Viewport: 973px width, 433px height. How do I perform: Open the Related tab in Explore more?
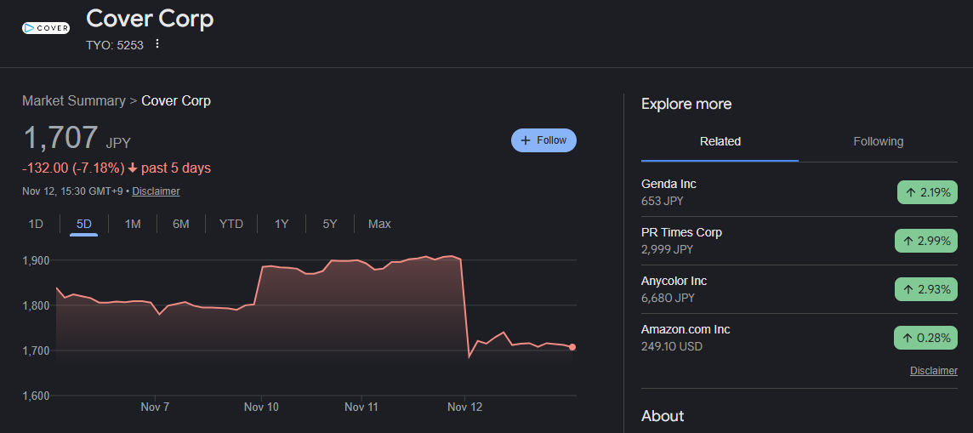click(x=720, y=141)
